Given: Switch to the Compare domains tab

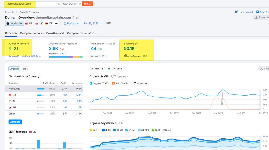Looking at the screenshot, I should tap(32, 33).
